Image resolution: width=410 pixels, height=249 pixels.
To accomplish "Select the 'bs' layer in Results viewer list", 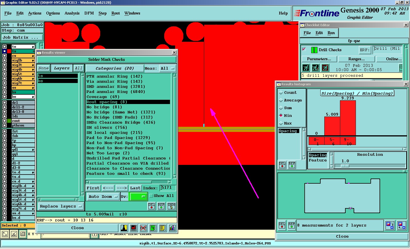I will (58, 81).
